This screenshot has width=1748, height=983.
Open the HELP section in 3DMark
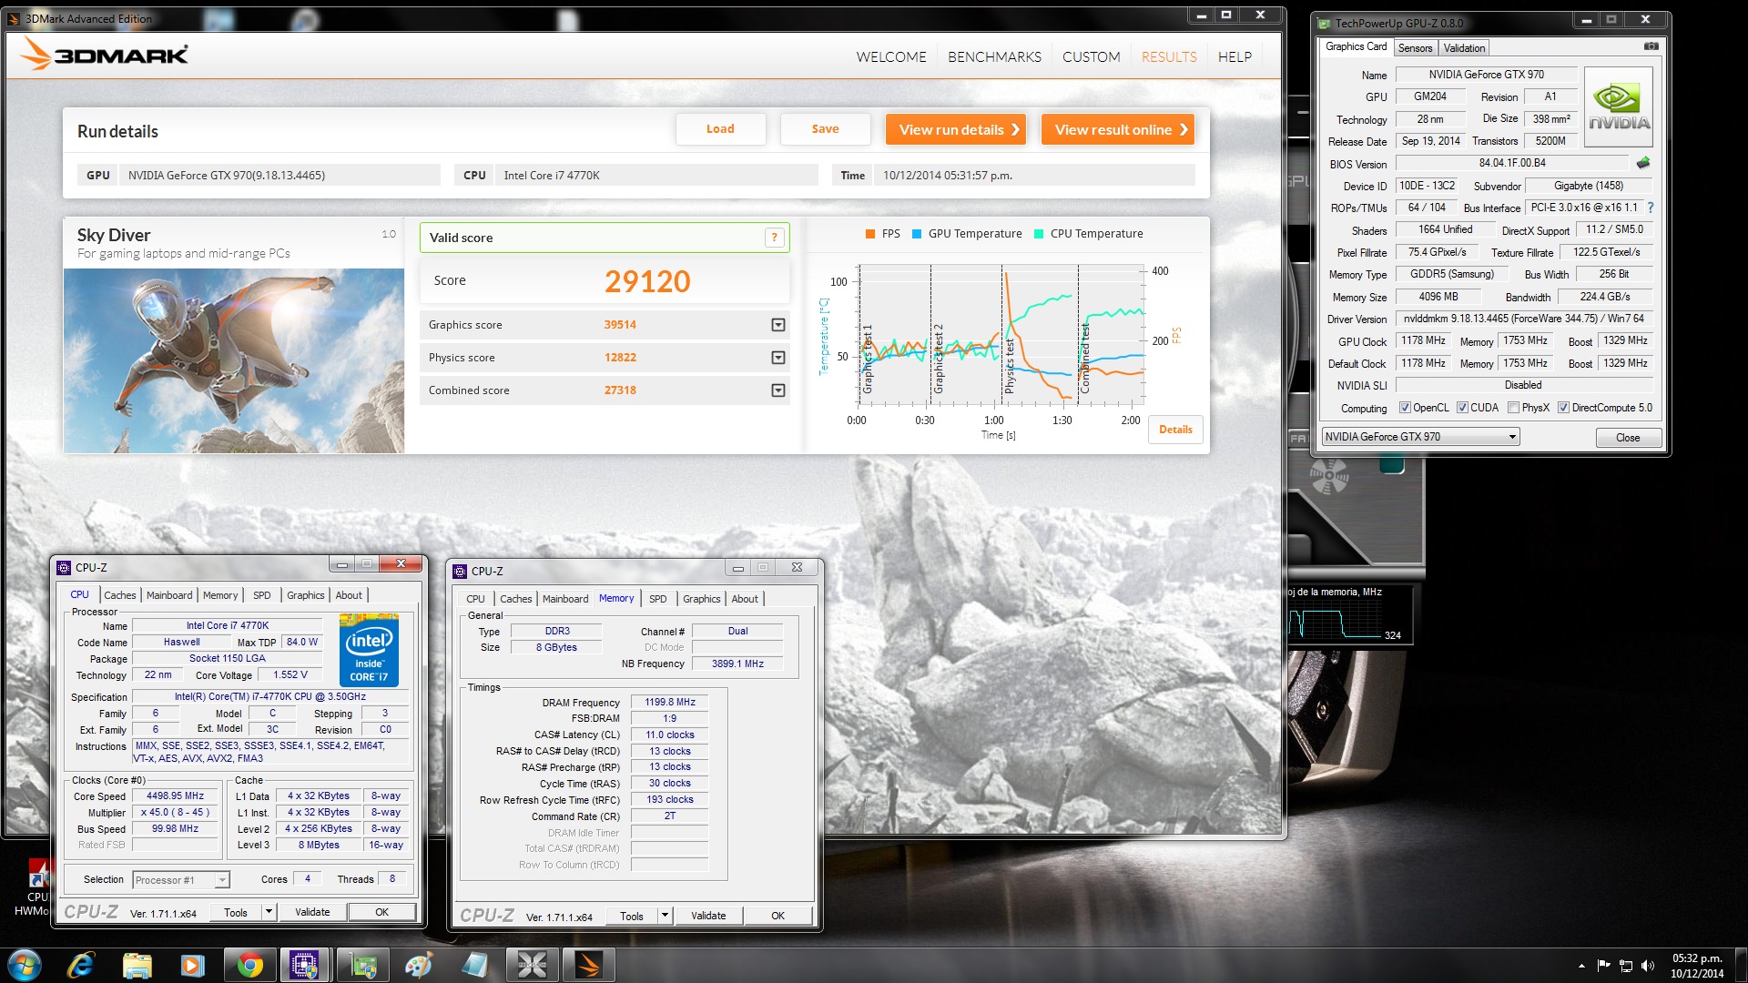click(1235, 56)
